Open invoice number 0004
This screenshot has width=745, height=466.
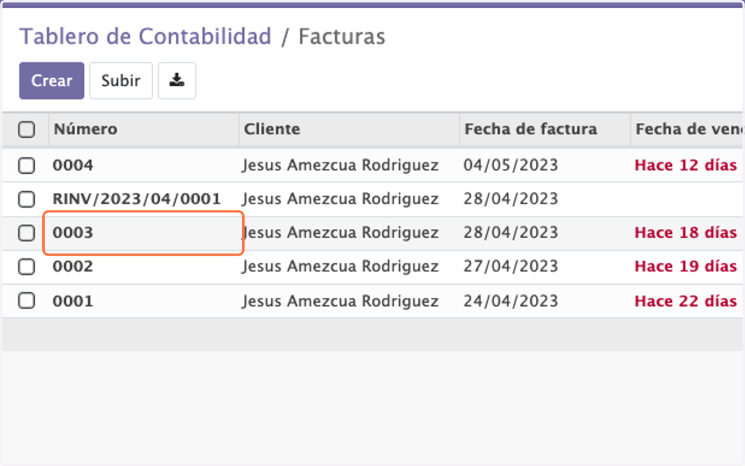73,166
